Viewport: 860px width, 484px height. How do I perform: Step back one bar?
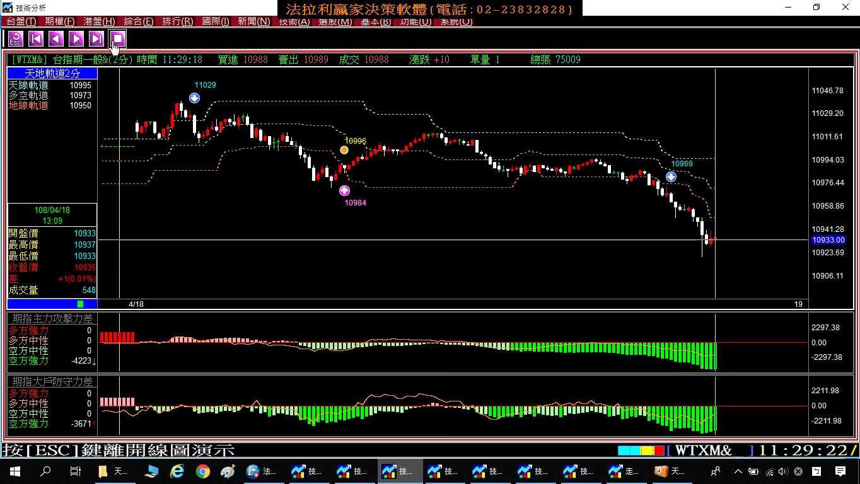(56, 39)
